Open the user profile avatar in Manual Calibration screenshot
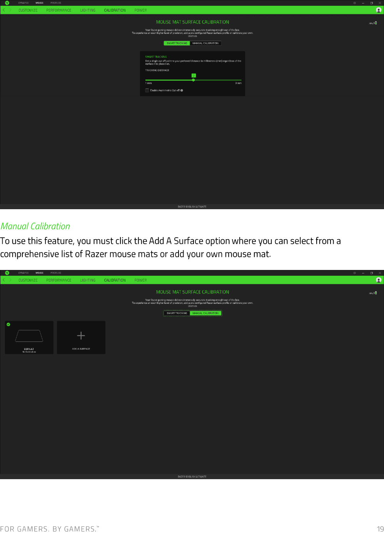384x533 pixels. click(379, 280)
